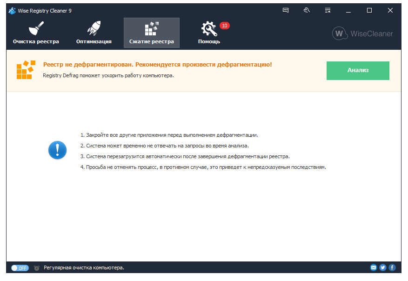Click the Wise Registry Cleaner app icon
Screen dimensions: 408x281
[x=12, y=11]
